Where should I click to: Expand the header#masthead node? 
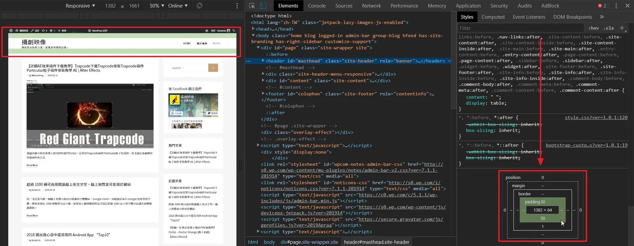pyautogui.click(x=263, y=61)
